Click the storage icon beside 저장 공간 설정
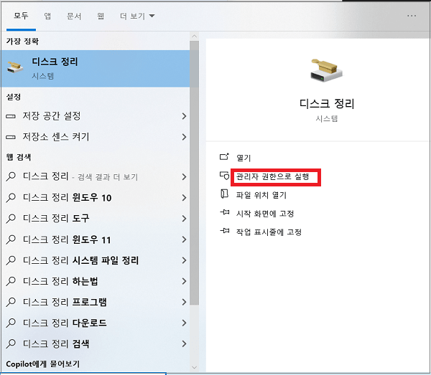Image resolution: width=431 pixels, height=375 pixels. tap(11, 116)
